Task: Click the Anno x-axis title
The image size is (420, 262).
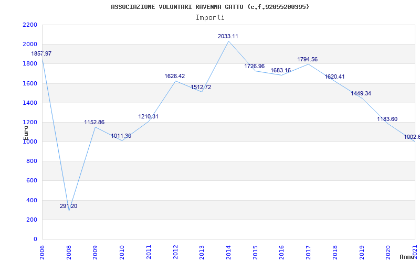Action: [x=407, y=257]
